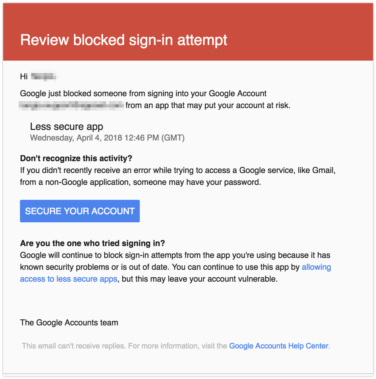Viewport: 376px width, 379px height.
Task: Click the sign-in attempt date and time
Action: [x=107, y=138]
